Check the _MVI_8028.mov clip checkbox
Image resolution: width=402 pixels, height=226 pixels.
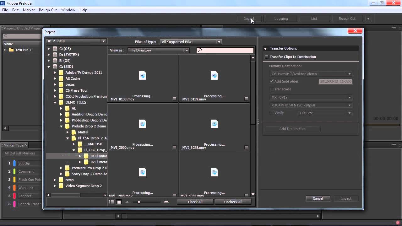tap(246, 147)
